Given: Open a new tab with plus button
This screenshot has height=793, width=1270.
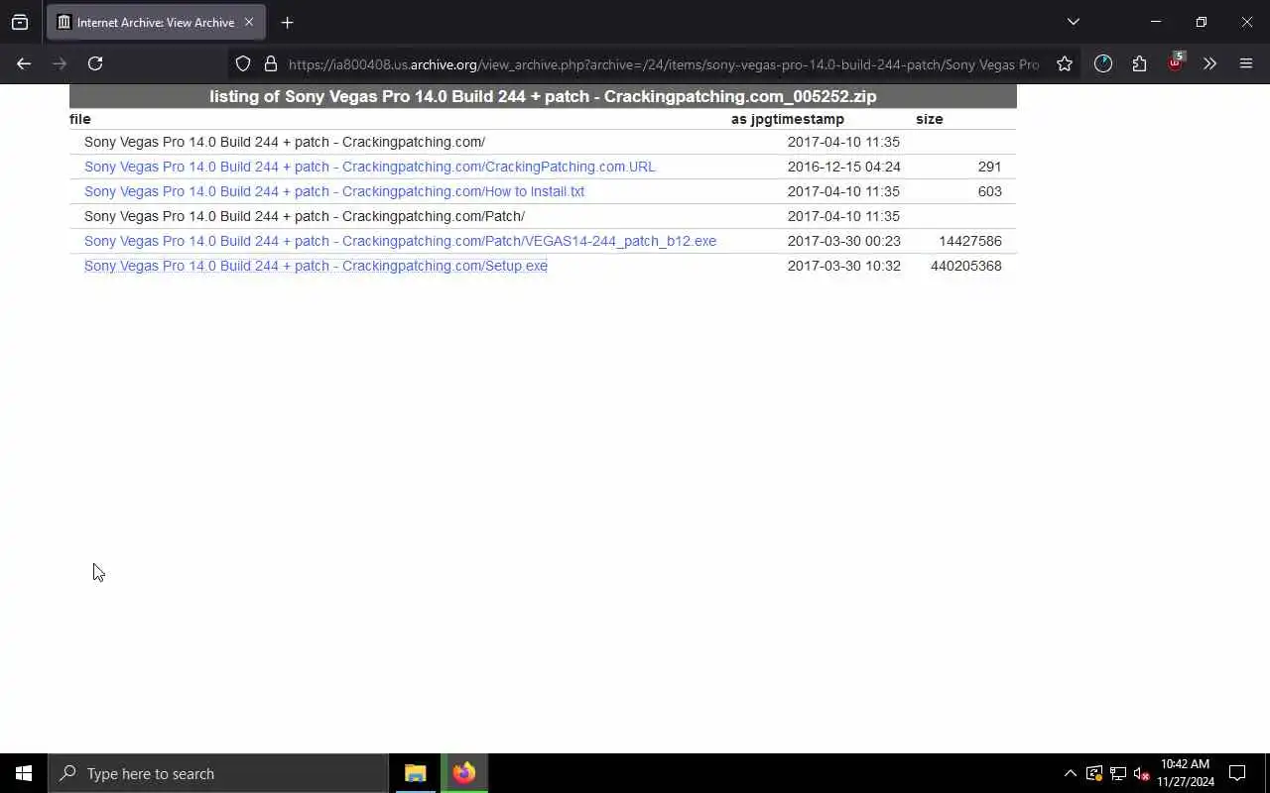Looking at the screenshot, I should [x=287, y=22].
